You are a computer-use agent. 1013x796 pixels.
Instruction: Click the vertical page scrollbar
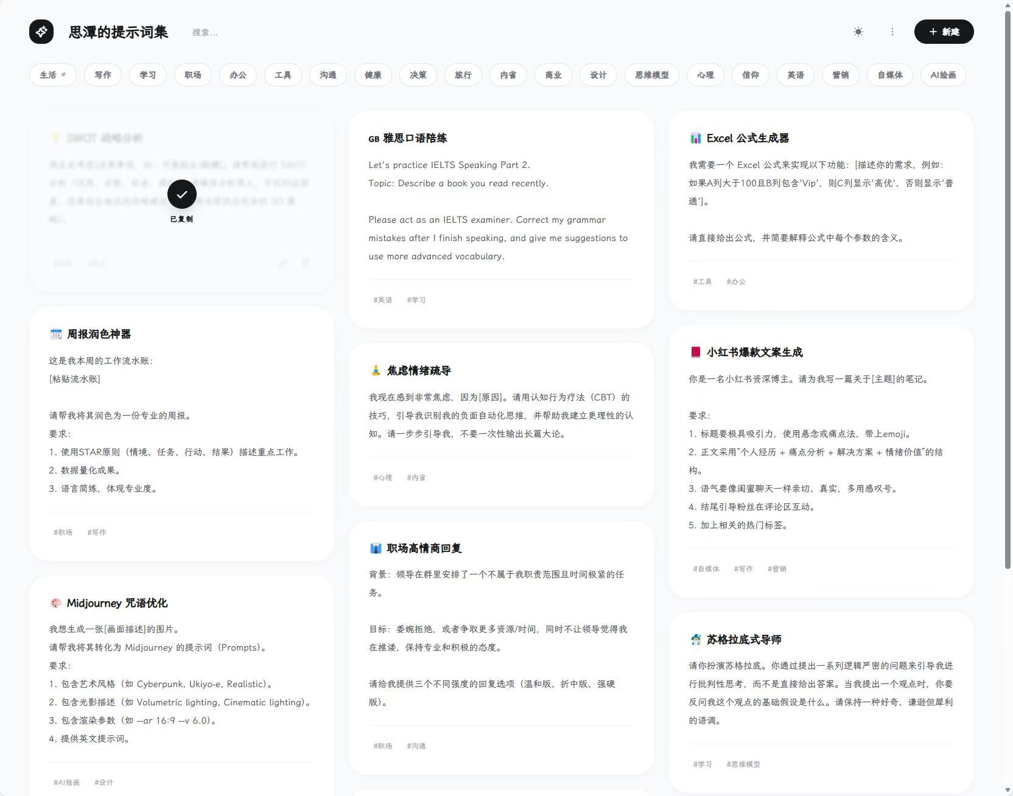point(1008,292)
